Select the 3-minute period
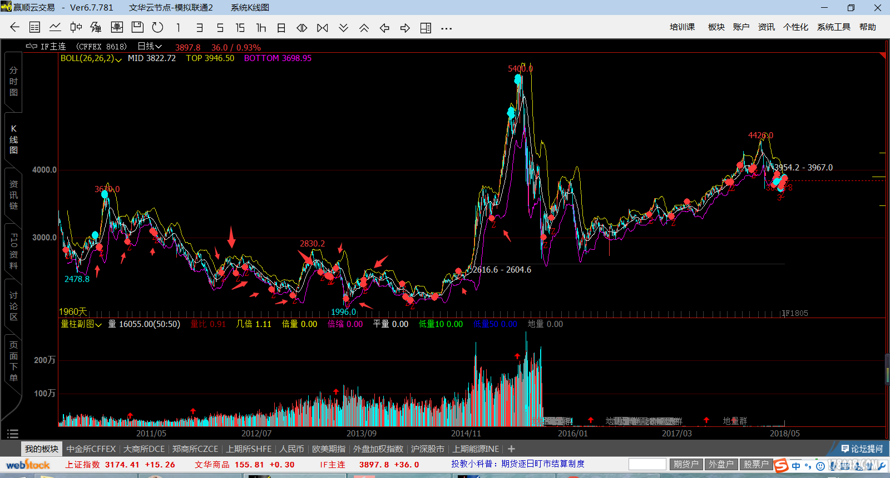This screenshot has height=478, width=890. (x=199, y=28)
